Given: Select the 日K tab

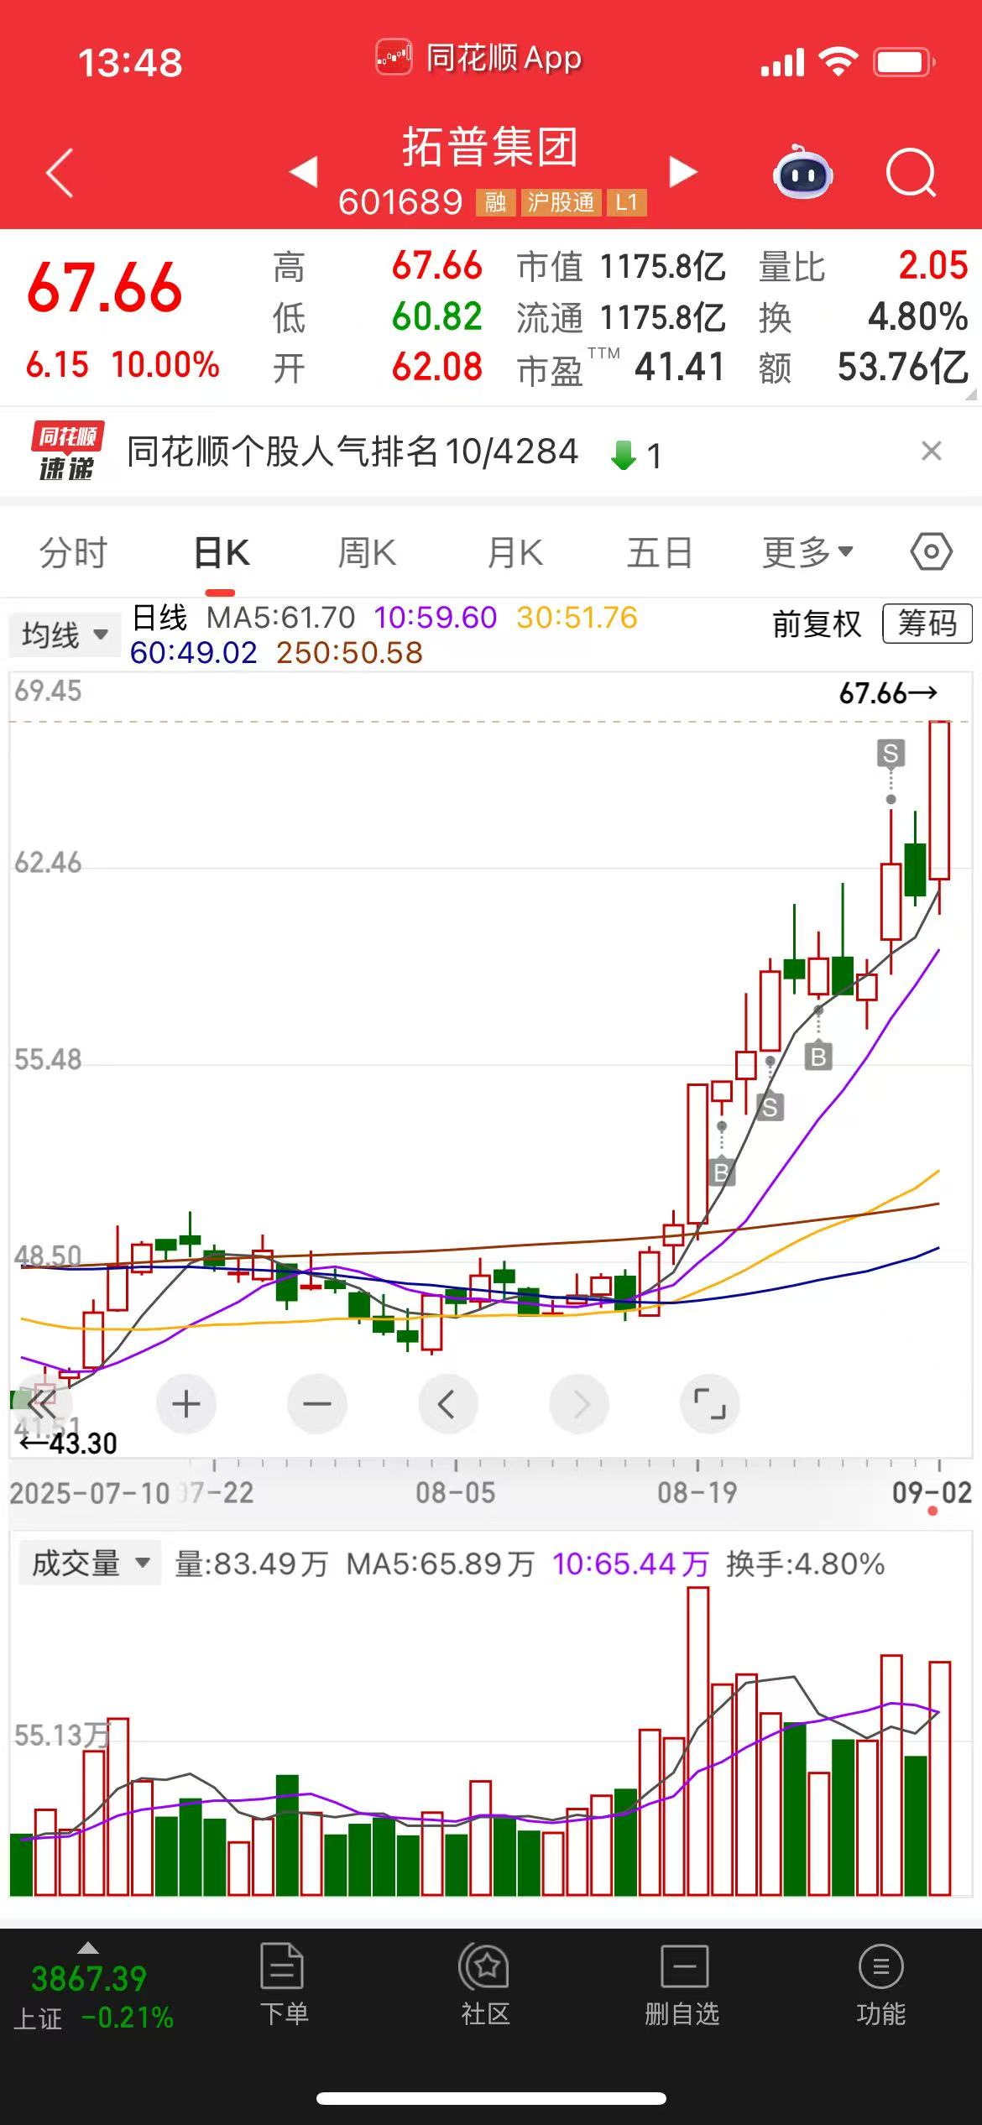Looking at the screenshot, I should point(222,552).
